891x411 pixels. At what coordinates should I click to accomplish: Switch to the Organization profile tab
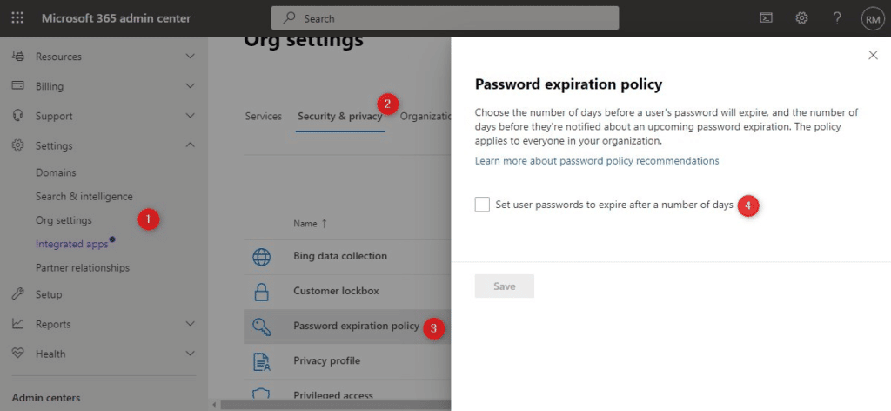pos(425,116)
